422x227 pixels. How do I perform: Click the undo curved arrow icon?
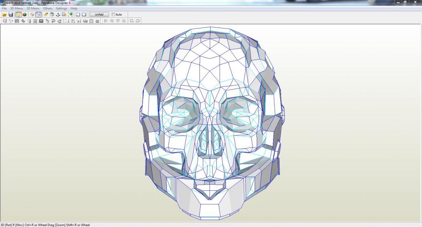pos(53,21)
